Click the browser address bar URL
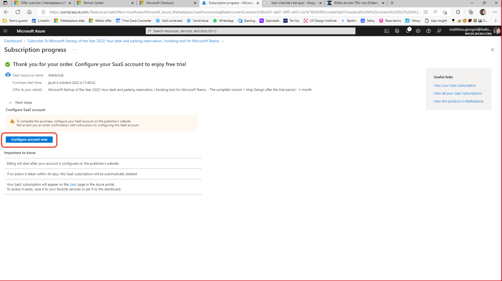The width and height of the screenshot is (502, 281). click(235, 12)
